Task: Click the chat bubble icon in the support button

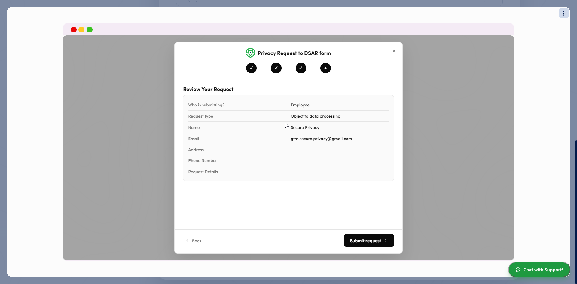Action: coord(518,270)
